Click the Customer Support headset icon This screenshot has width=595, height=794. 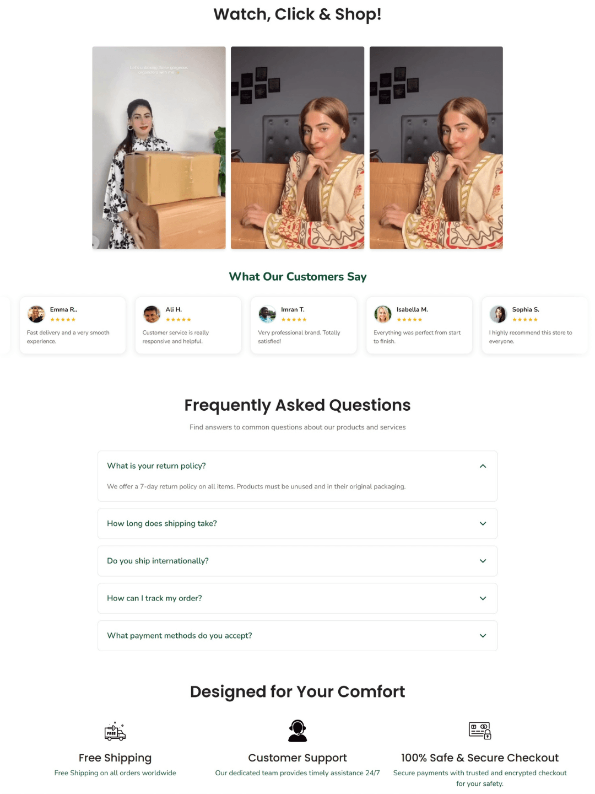tap(297, 731)
